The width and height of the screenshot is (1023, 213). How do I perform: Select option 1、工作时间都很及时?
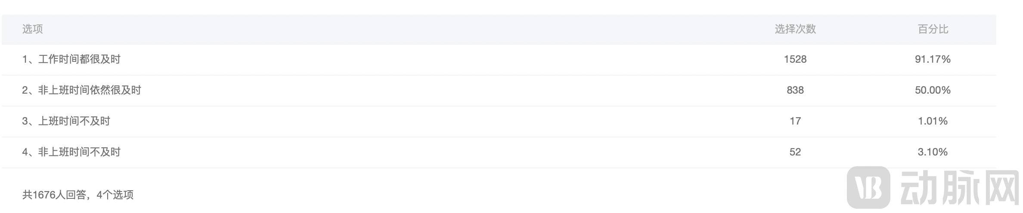tap(71, 59)
